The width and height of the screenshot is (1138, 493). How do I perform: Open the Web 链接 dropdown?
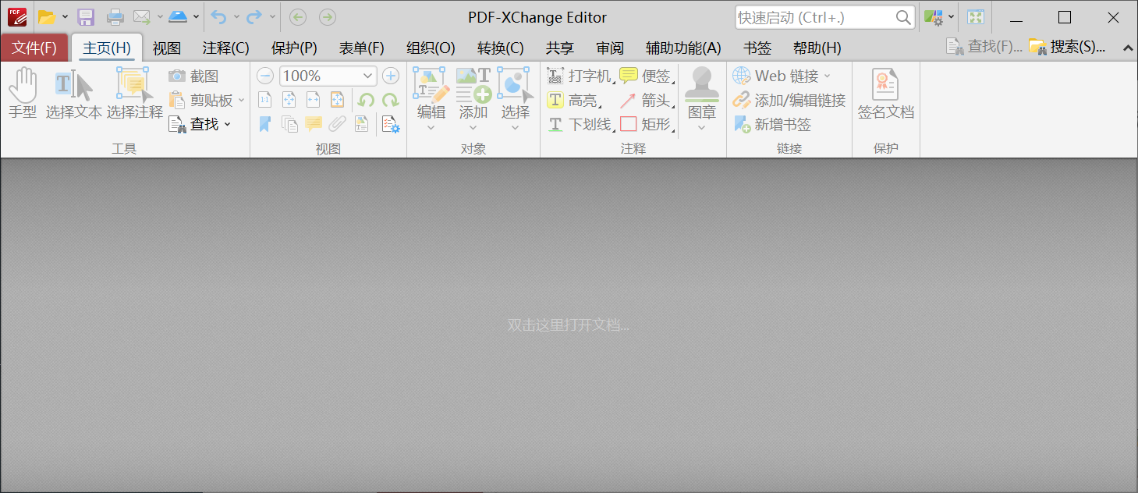coord(827,76)
